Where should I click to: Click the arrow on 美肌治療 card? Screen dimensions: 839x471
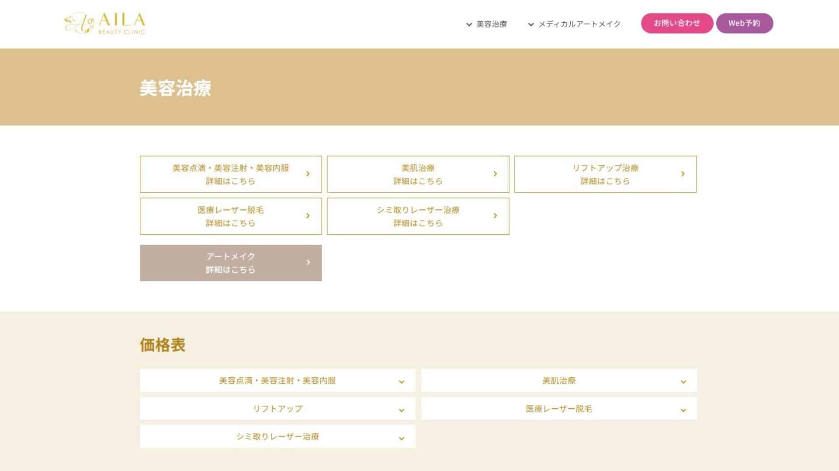(x=495, y=174)
